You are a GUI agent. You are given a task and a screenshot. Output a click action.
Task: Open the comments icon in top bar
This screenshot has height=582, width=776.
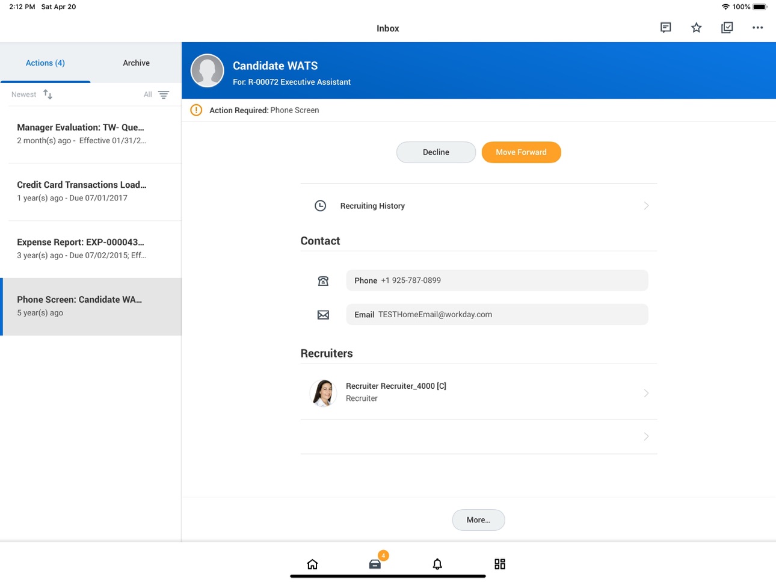coord(665,28)
